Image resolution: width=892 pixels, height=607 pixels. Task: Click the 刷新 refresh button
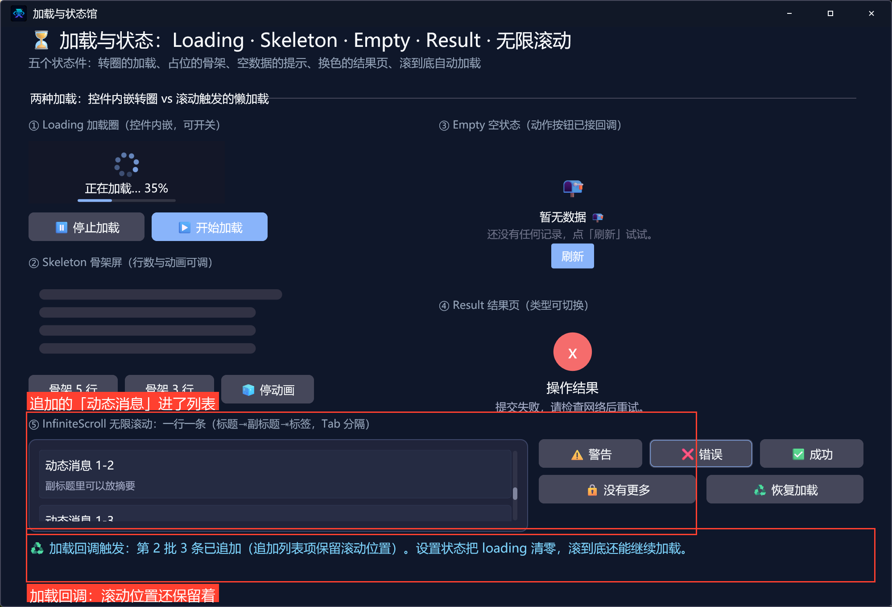coord(572,256)
